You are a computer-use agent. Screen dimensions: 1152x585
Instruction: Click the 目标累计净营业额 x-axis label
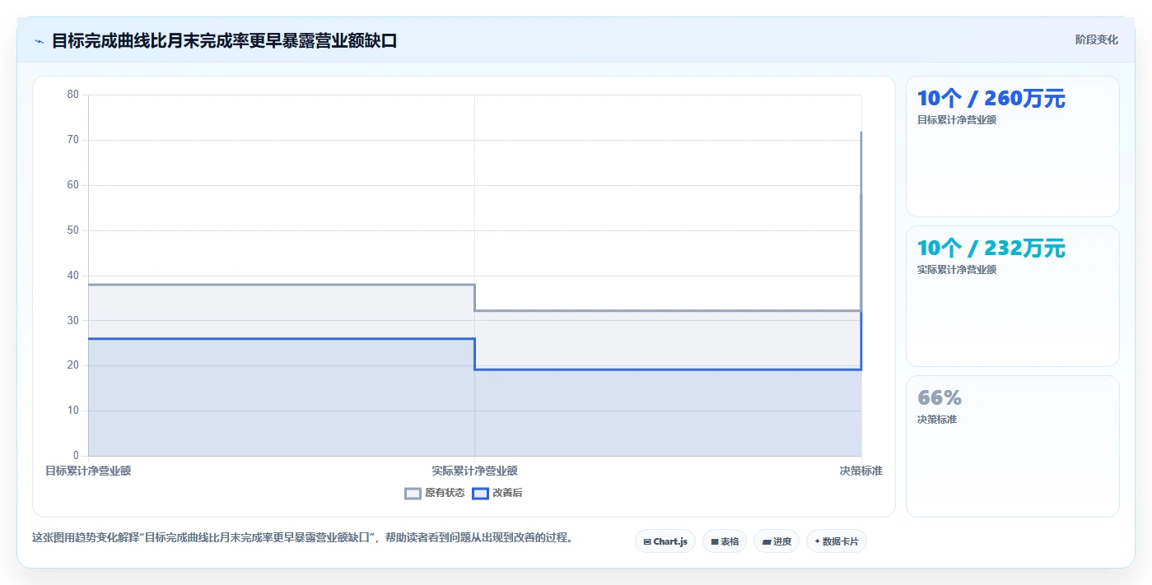pyautogui.click(x=88, y=471)
